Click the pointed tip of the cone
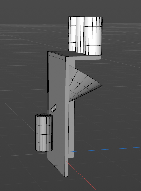This screenshot has width=141, height=191. tap(101, 85)
